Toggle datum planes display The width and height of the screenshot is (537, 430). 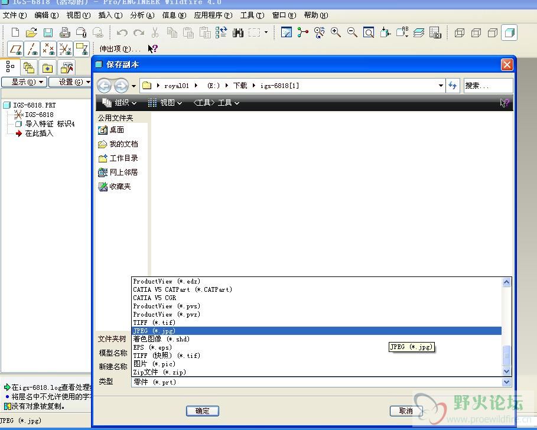pyautogui.click(x=15, y=49)
